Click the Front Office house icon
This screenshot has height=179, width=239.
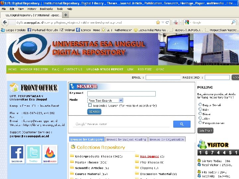click(x=14, y=88)
